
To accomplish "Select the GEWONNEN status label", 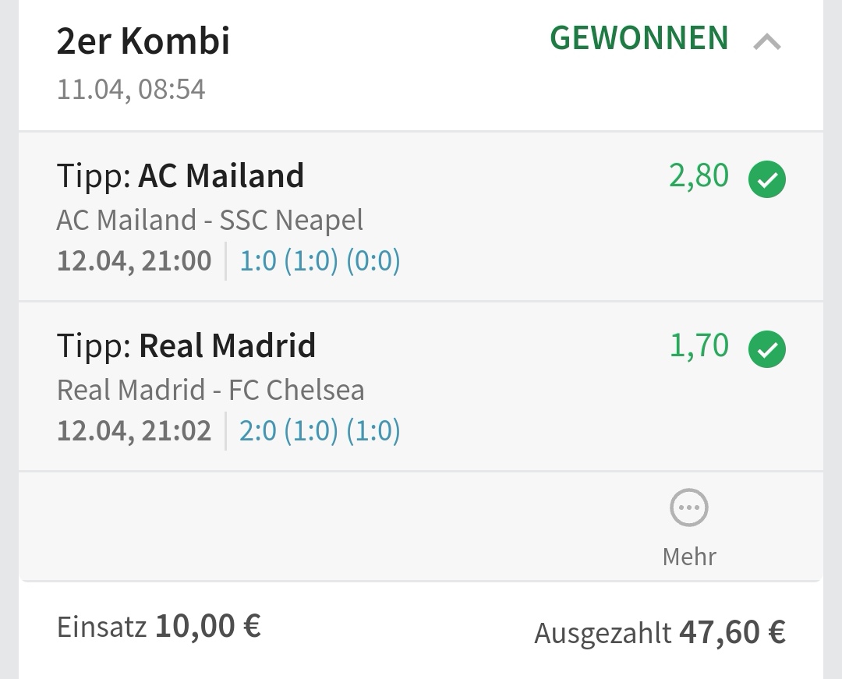I will coord(639,39).
